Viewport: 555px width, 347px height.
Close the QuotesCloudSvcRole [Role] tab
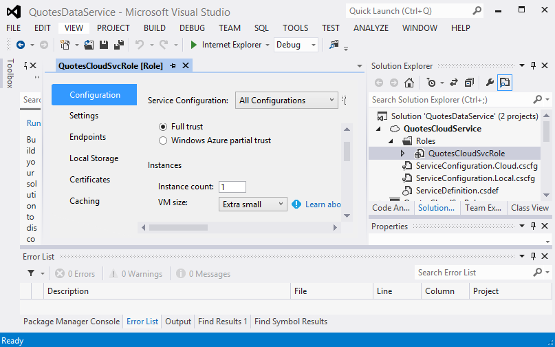pyautogui.click(x=186, y=65)
